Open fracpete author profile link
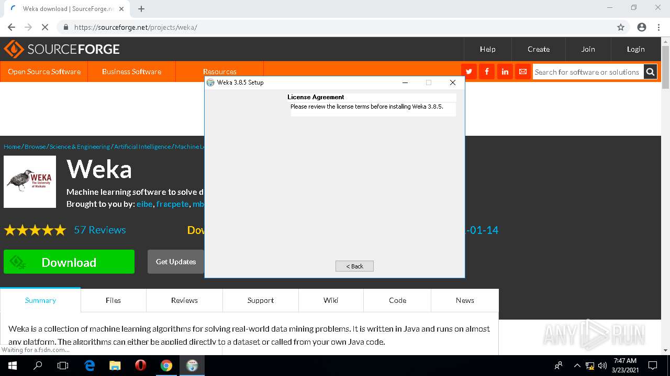The image size is (670, 376). [x=172, y=204]
